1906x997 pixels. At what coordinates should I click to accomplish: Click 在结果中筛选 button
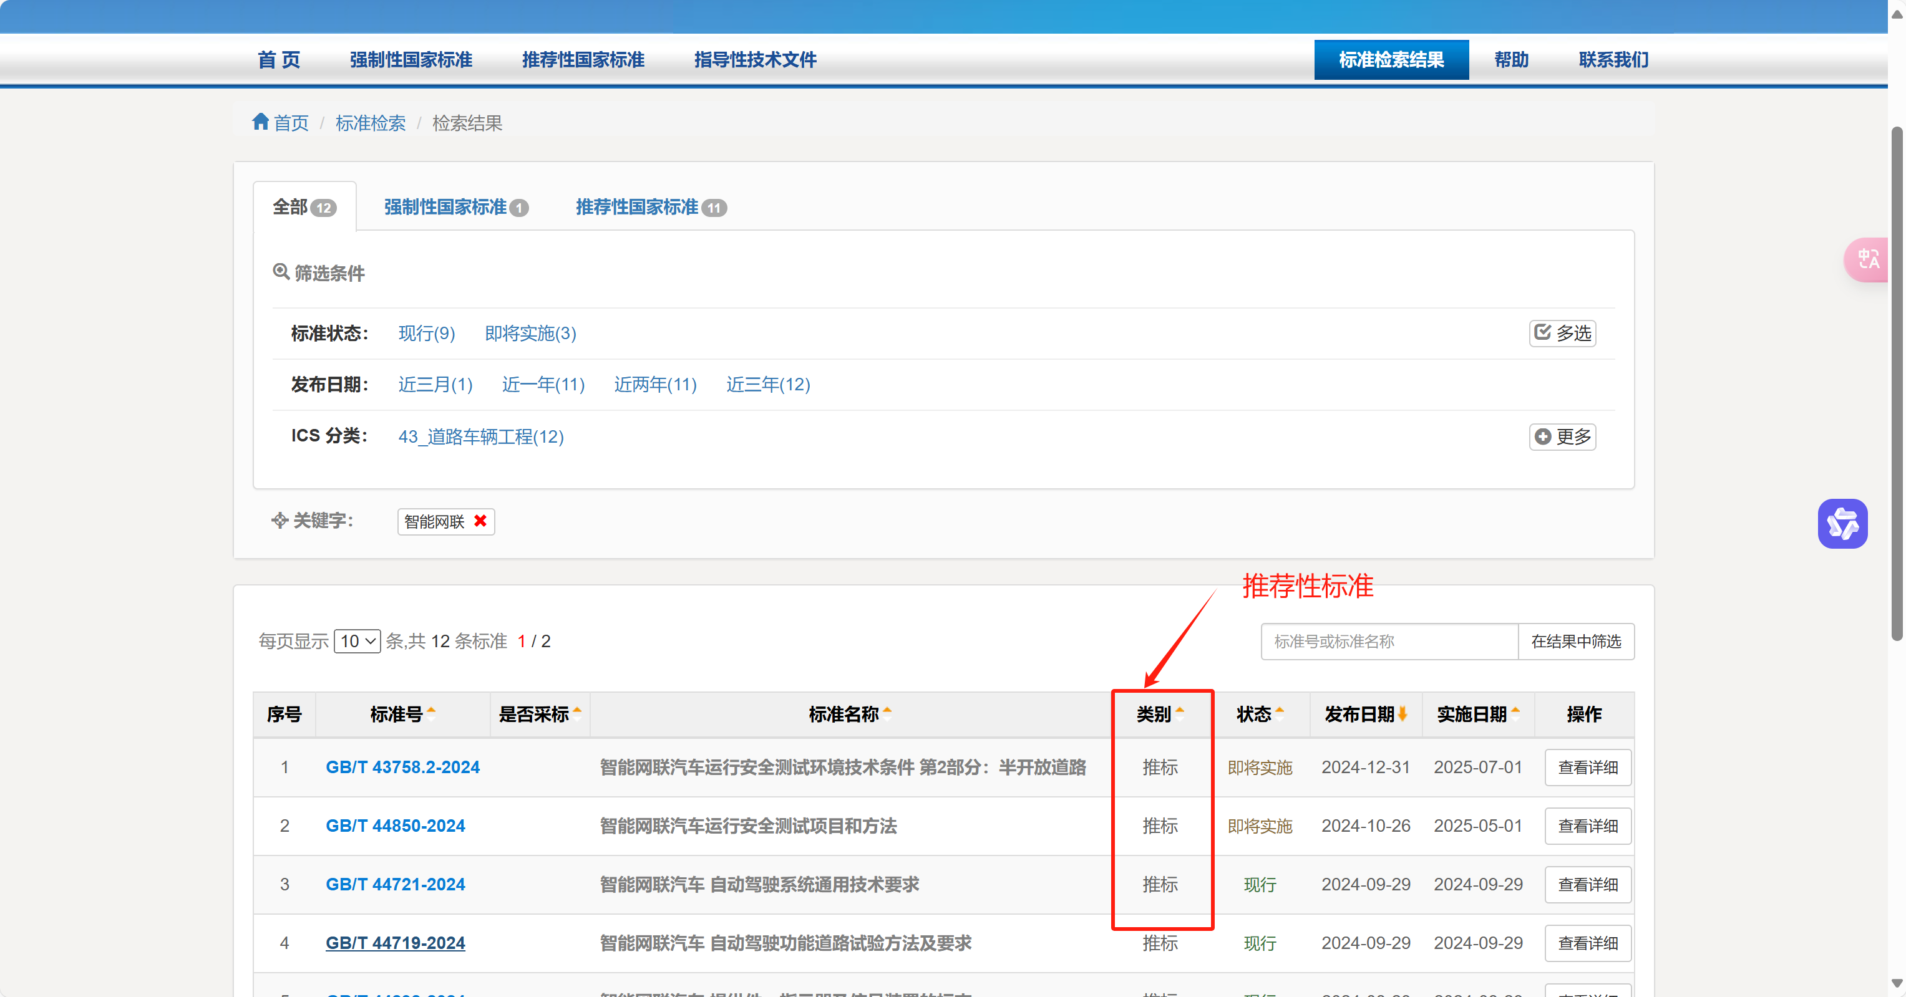[1575, 641]
